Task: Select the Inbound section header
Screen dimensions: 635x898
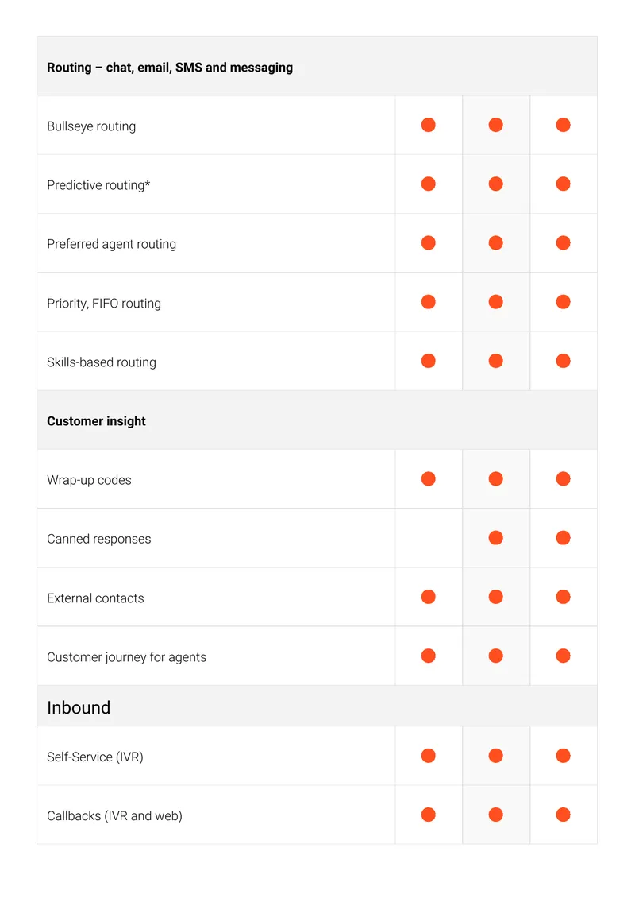Action: point(317,706)
